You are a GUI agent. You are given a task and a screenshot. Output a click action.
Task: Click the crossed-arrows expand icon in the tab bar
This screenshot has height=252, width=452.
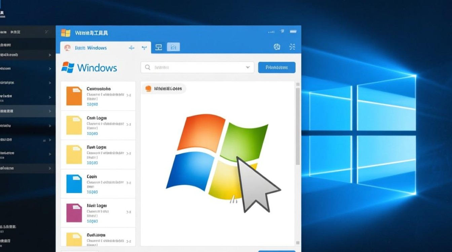(292, 47)
